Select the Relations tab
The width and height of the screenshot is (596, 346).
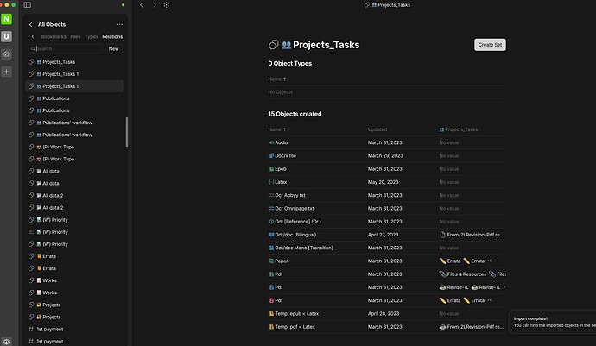pos(112,36)
